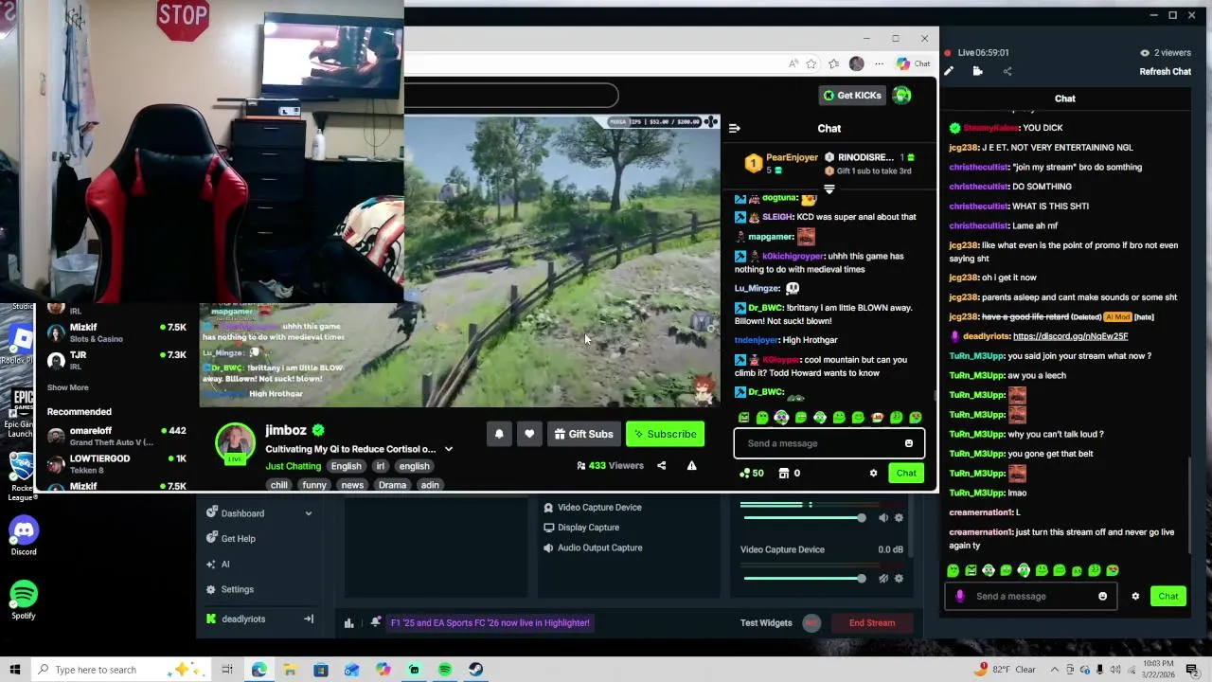Open the discord.gg link from deadlyriots

pos(1070,336)
